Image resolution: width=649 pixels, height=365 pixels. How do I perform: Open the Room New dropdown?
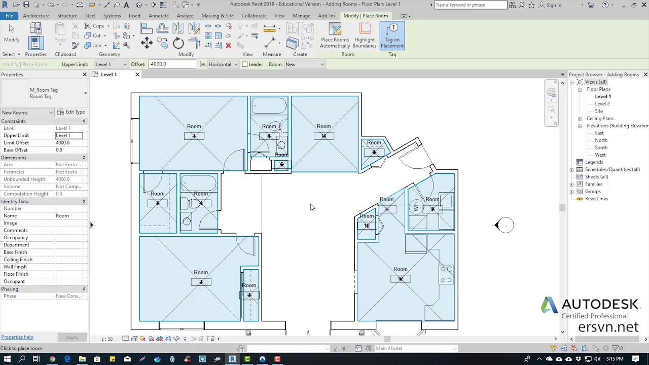pyautogui.click(x=304, y=64)
